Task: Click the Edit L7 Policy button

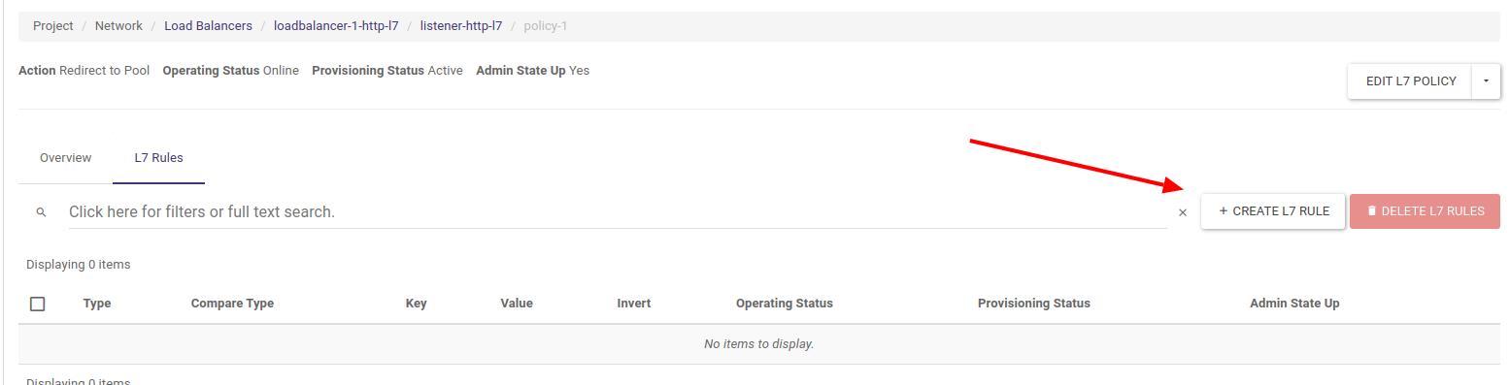Action: tap(1410, 81)
